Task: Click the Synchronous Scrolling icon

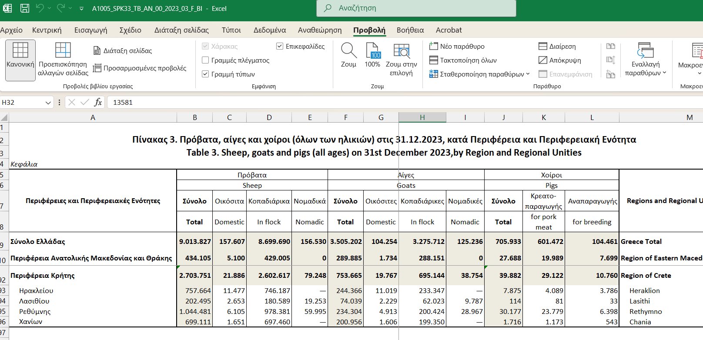Action: point(611,60)
